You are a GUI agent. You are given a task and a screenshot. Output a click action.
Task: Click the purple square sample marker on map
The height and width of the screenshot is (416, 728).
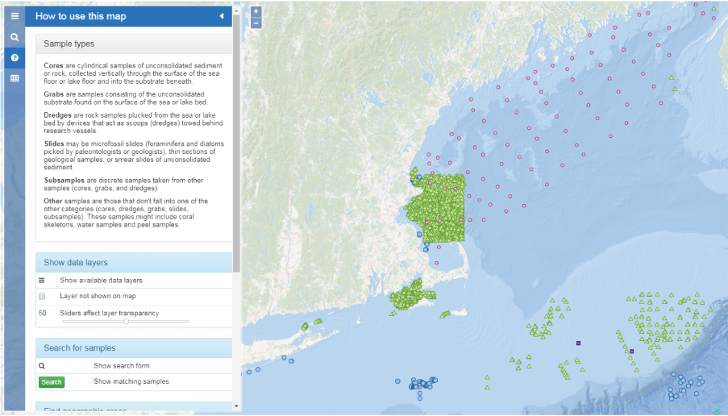(578, 343)
